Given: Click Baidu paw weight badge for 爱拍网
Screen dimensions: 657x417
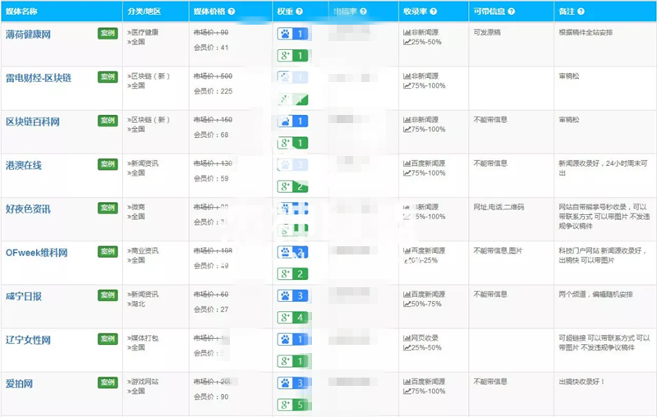Looking at the screenshot, I should point(292,383).
